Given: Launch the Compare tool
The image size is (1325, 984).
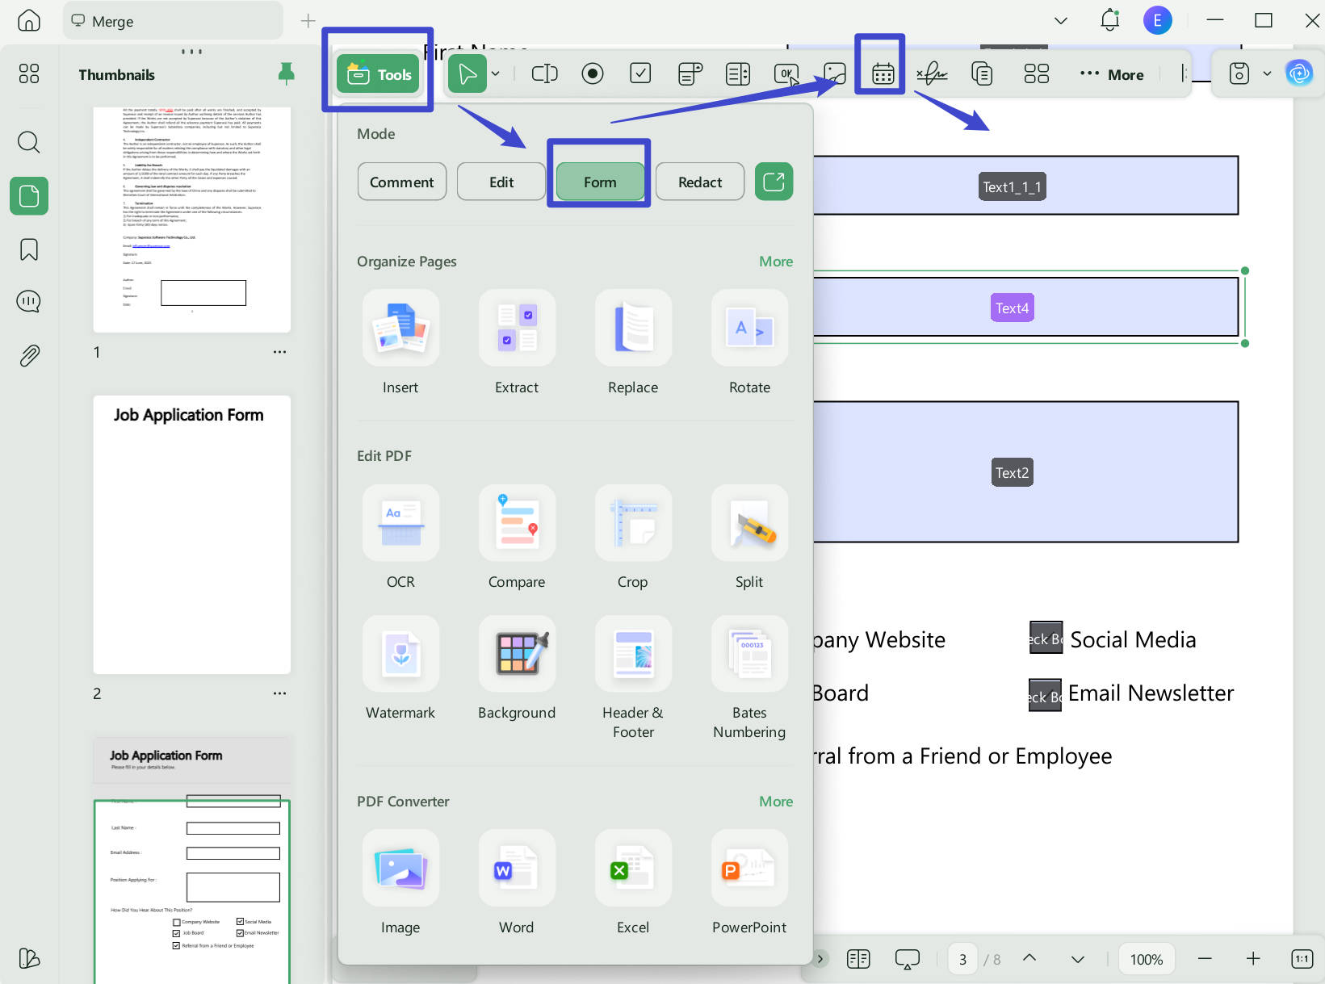Looking at the screenshot, I should pyautogui.click(x=517, y=537).
